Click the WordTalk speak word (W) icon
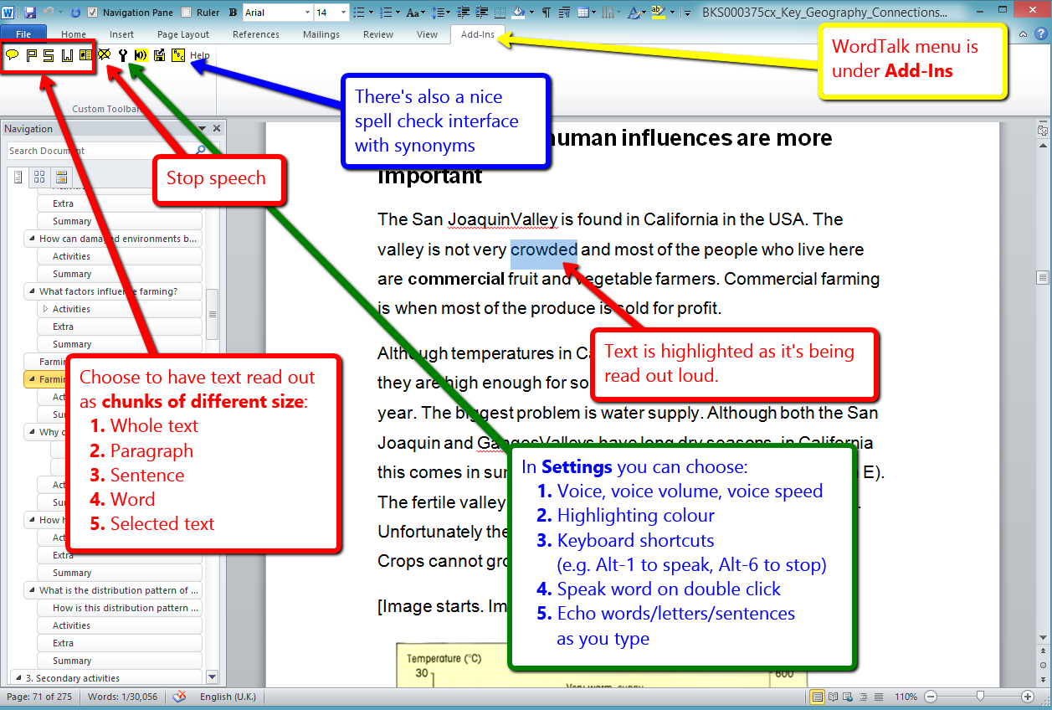1052x710 pixels. [x=67, y=56]
